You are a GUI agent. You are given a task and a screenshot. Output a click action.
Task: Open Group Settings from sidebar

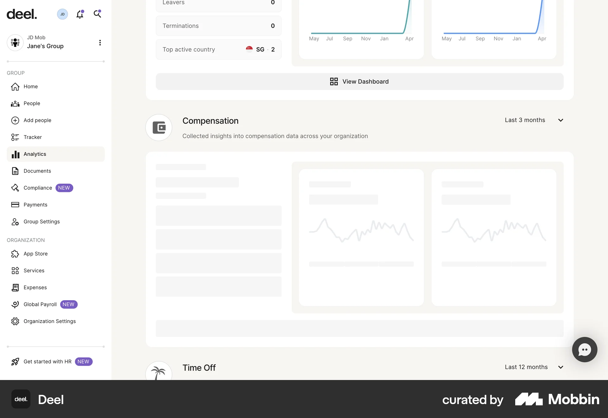[41, 222]
